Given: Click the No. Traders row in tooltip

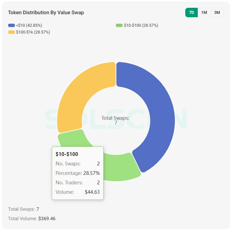Looking at the screenshot, I should pyautogui.click(x=77, y=183).
